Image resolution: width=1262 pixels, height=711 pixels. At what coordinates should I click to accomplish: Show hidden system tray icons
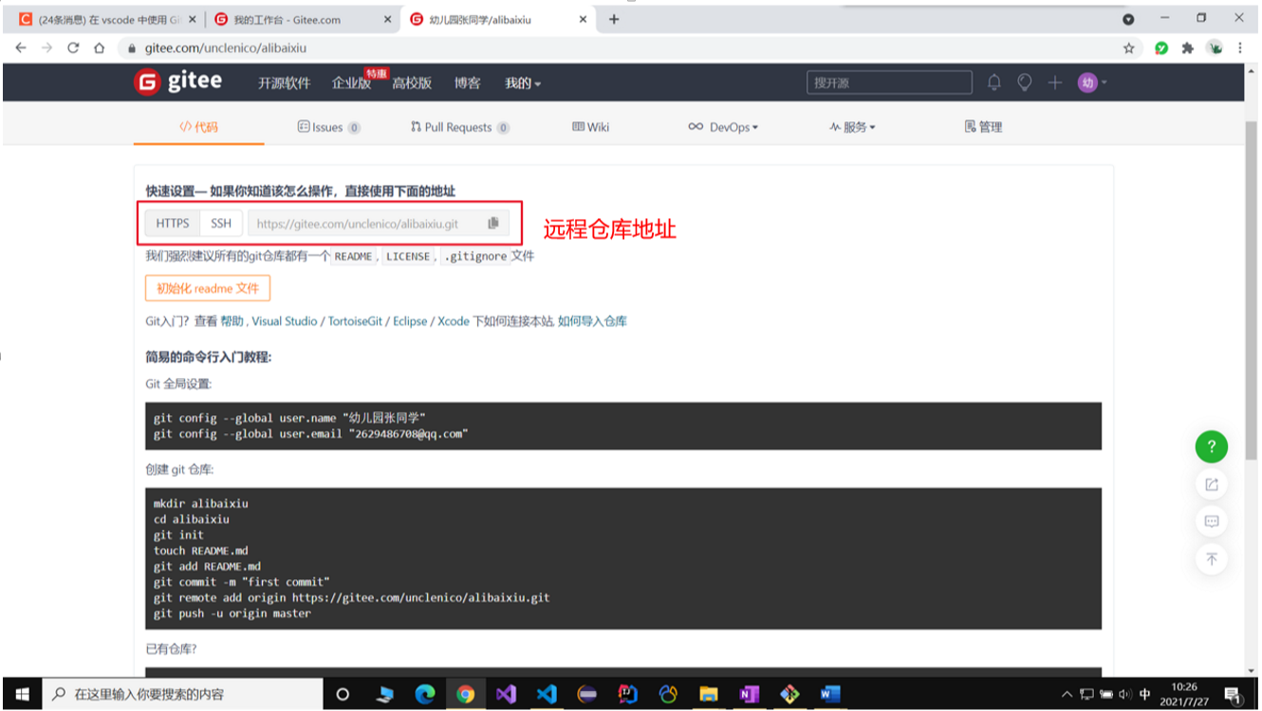[1067, 694]
